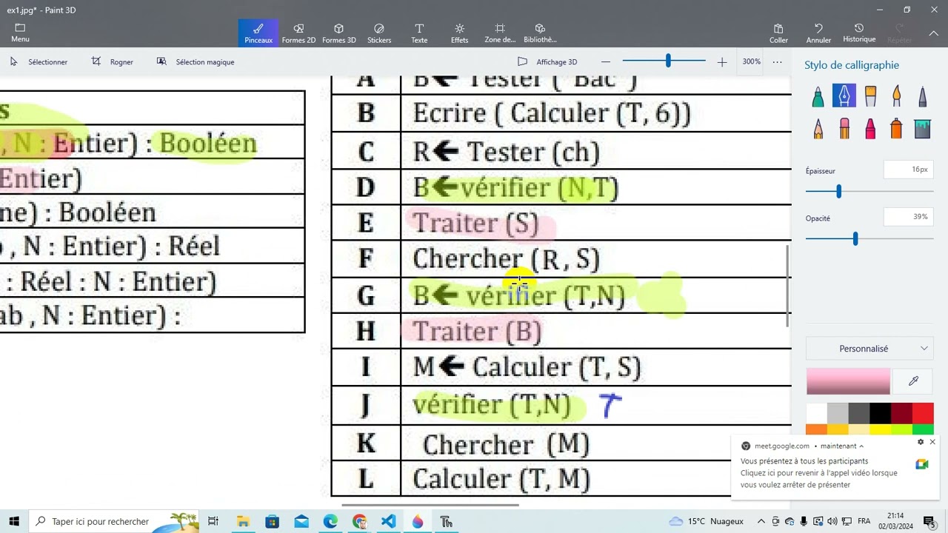Click the weather widget 15°C Nuageux
This screenshot has height=533, width=948.
pos(706,521)
